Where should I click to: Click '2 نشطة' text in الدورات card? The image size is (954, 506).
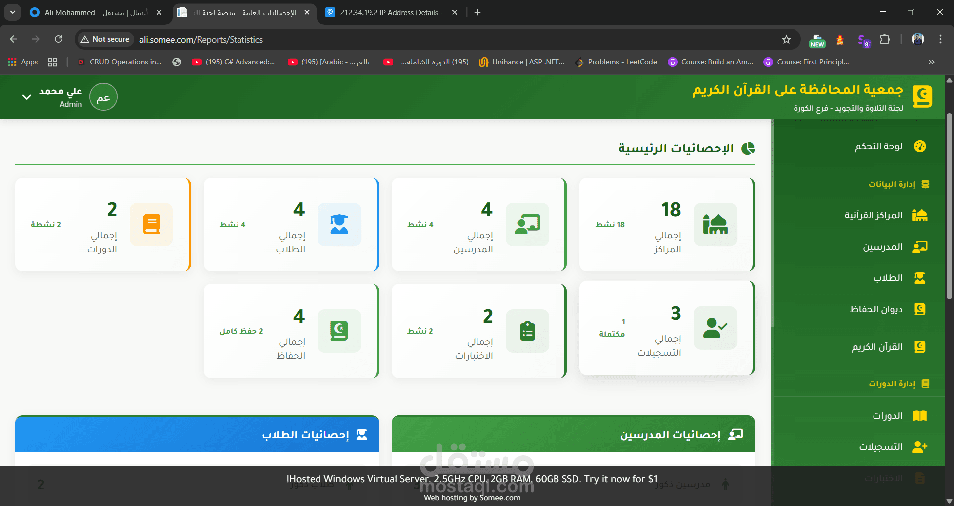[x=46, y=225]
